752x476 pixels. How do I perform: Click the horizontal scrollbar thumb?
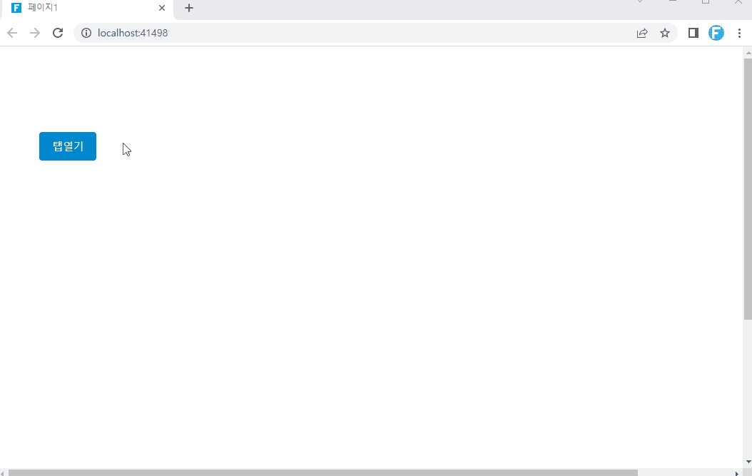321,472
